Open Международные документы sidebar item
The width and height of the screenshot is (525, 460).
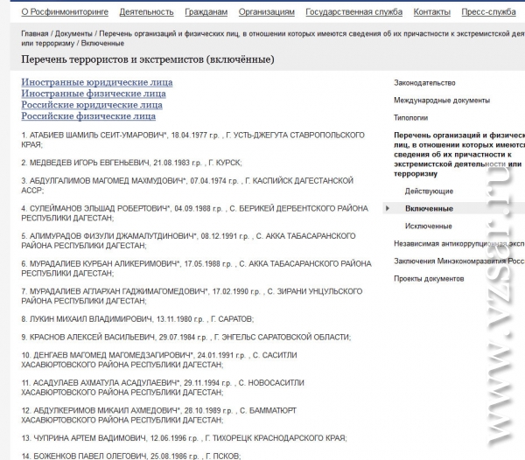[442, 101]
